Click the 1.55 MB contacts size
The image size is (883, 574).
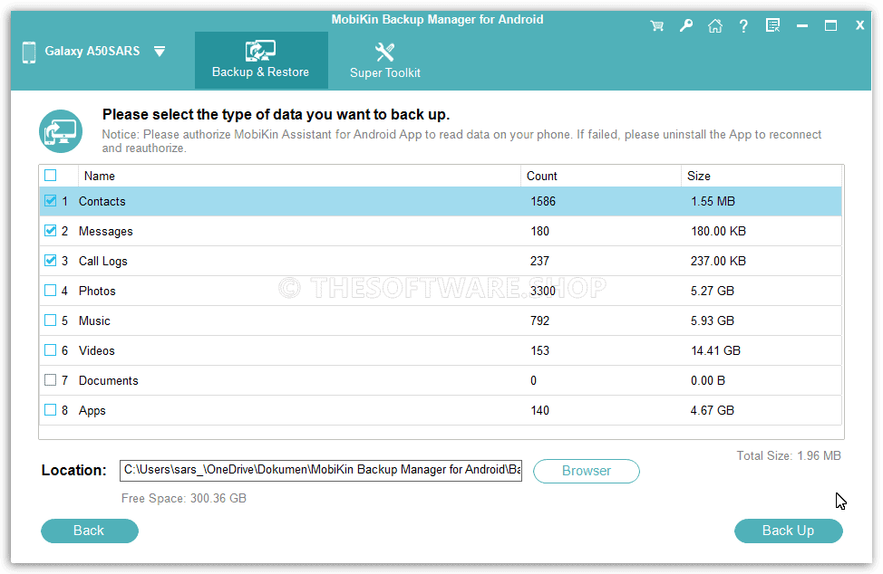(713, 201)
